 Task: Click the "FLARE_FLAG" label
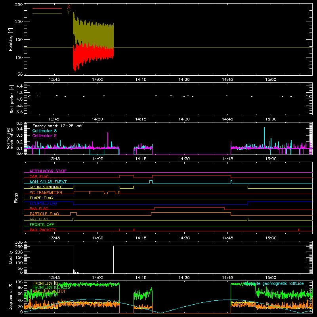point(41,198)
